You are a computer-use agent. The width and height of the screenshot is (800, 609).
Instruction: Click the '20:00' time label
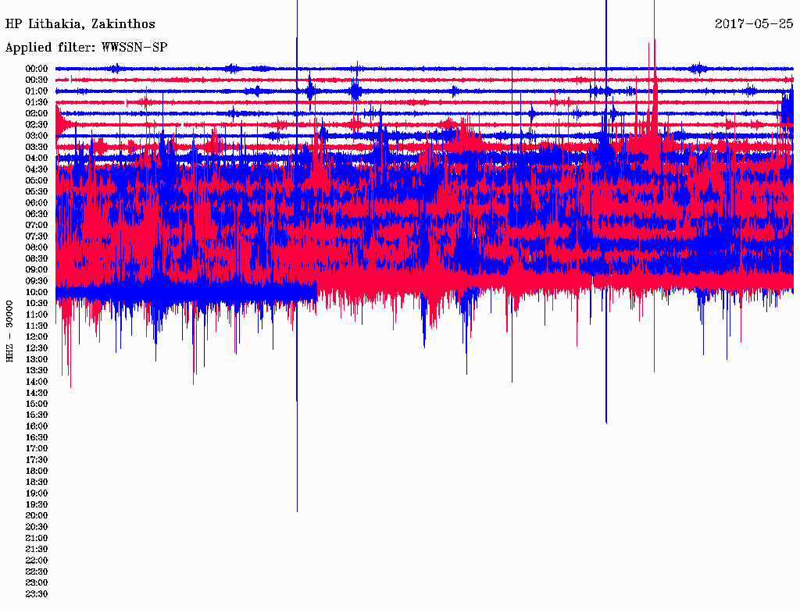click(x=37, y=515)
